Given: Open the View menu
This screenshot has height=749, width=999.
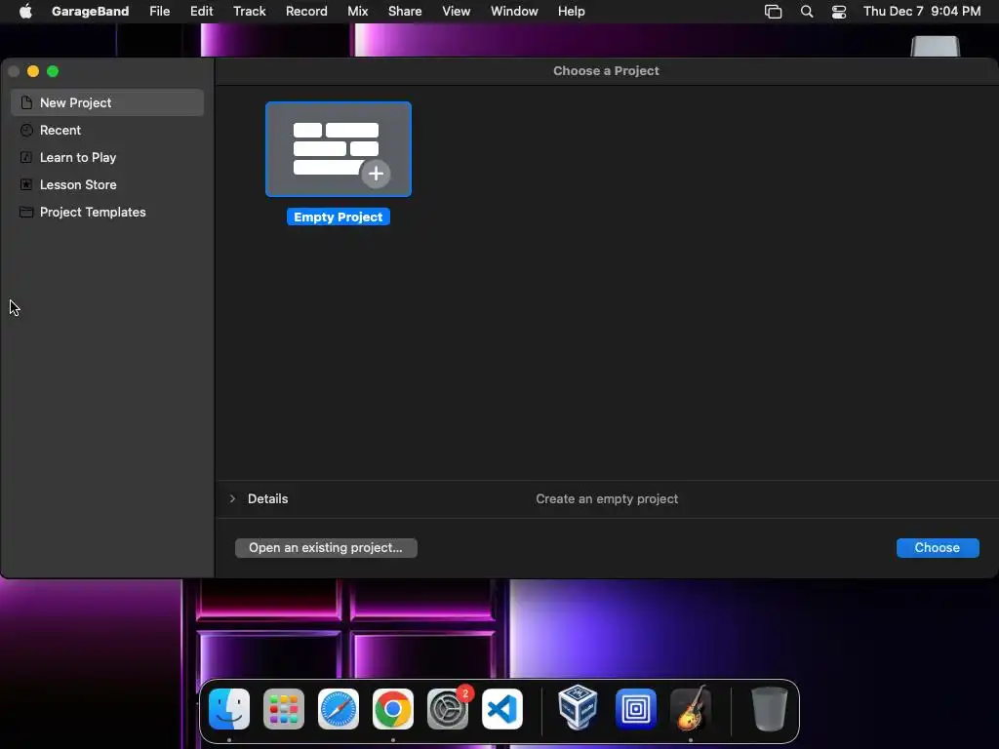Looking at the screenshot, I should [x=457, y=12].
